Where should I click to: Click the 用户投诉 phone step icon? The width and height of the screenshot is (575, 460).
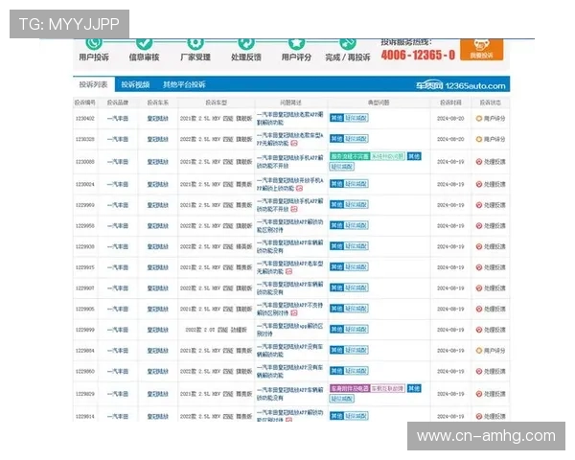(94, 43)
